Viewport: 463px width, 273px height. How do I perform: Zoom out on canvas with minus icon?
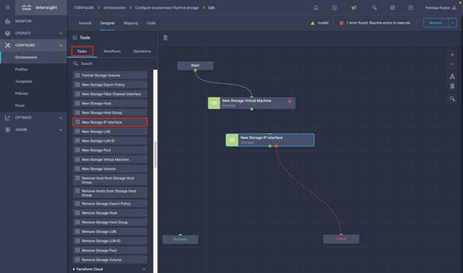pyautogui.click(x=452, y=64)
